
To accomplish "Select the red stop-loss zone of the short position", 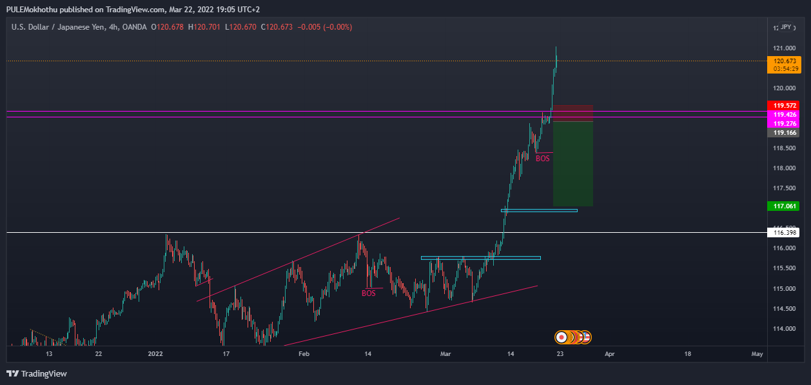I will (x=572, y=113).
